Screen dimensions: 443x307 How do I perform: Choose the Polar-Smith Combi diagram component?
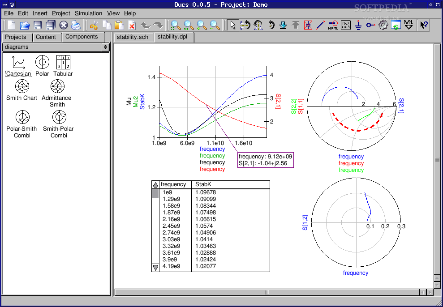click(22, 124)
